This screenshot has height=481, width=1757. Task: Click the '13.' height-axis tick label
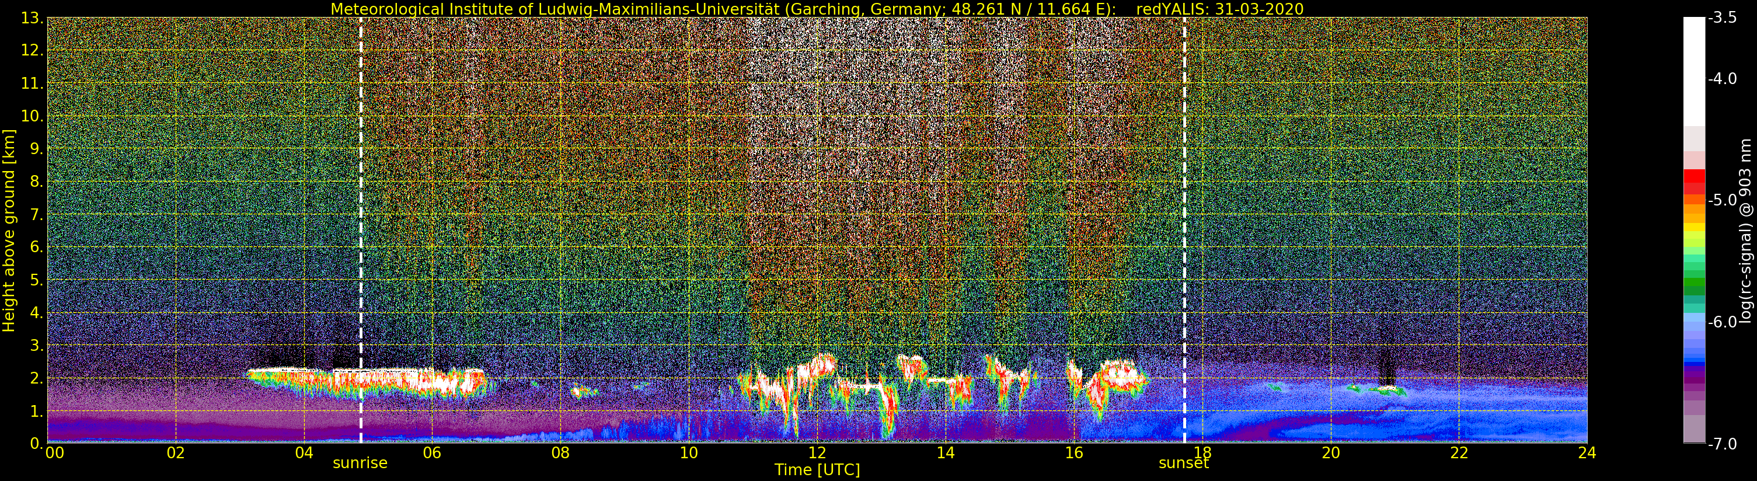pos(33,18)
